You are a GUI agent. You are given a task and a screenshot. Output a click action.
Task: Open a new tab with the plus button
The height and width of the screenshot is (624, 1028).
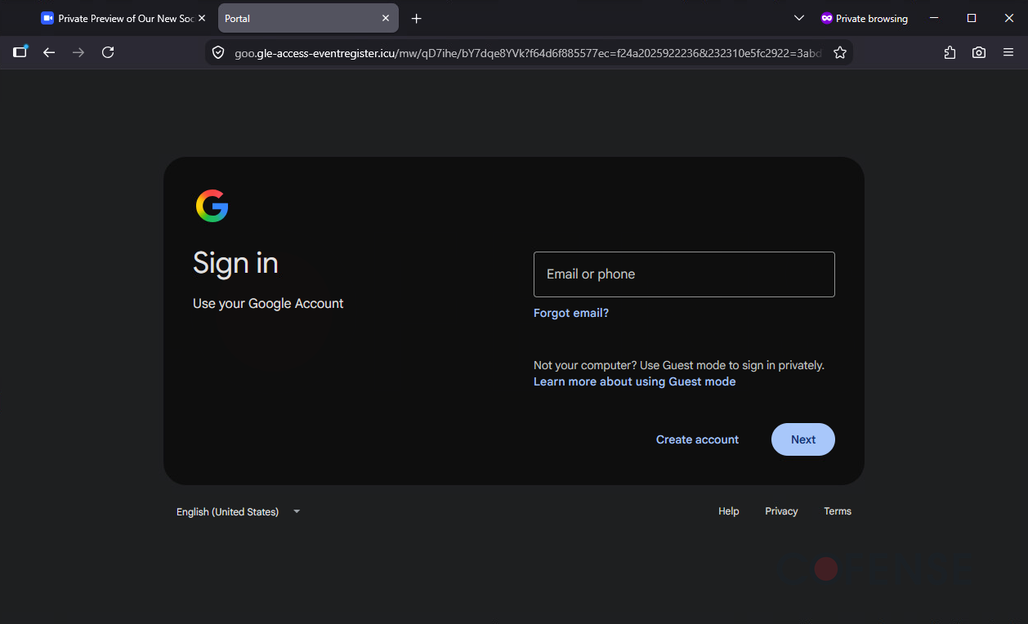point(417,18)
